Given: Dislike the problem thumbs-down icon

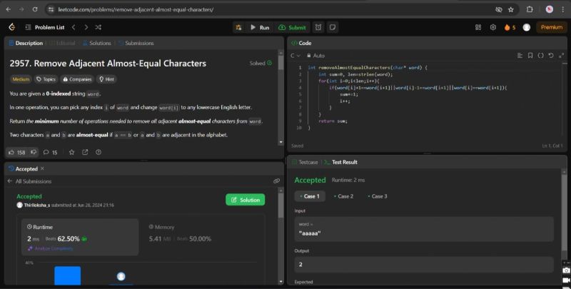Looking at the screenshot, I should [34, 152].
